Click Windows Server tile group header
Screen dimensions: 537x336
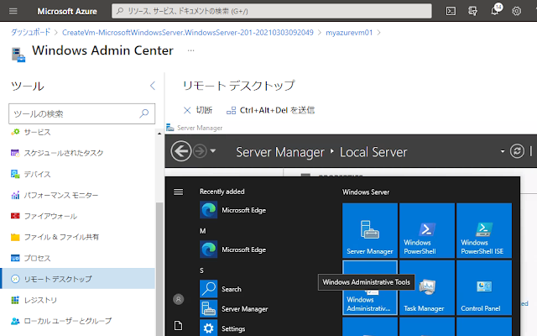[366, 192]
